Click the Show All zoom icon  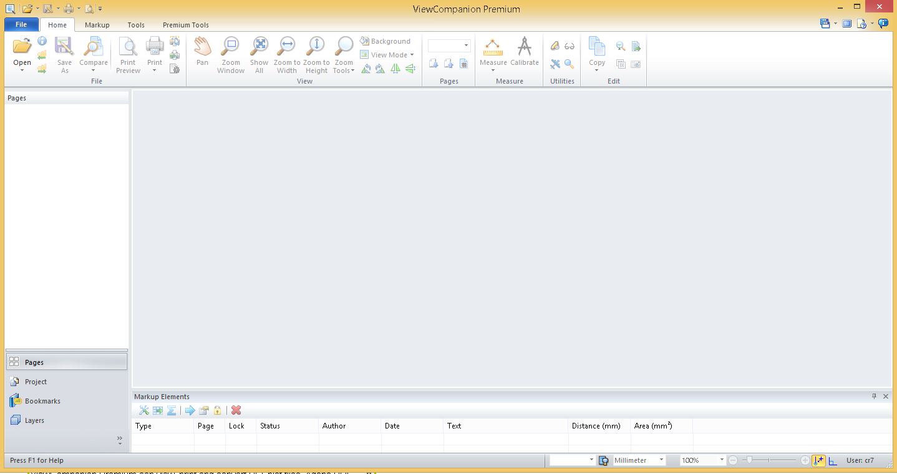coord(259,46)
